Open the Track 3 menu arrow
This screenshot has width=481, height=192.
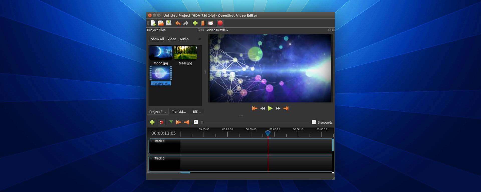(x=152, y=158)
